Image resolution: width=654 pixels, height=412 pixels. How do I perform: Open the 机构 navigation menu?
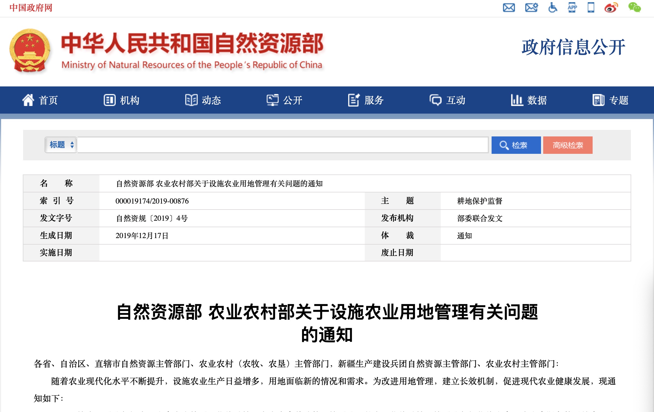(x=122, y=100)
